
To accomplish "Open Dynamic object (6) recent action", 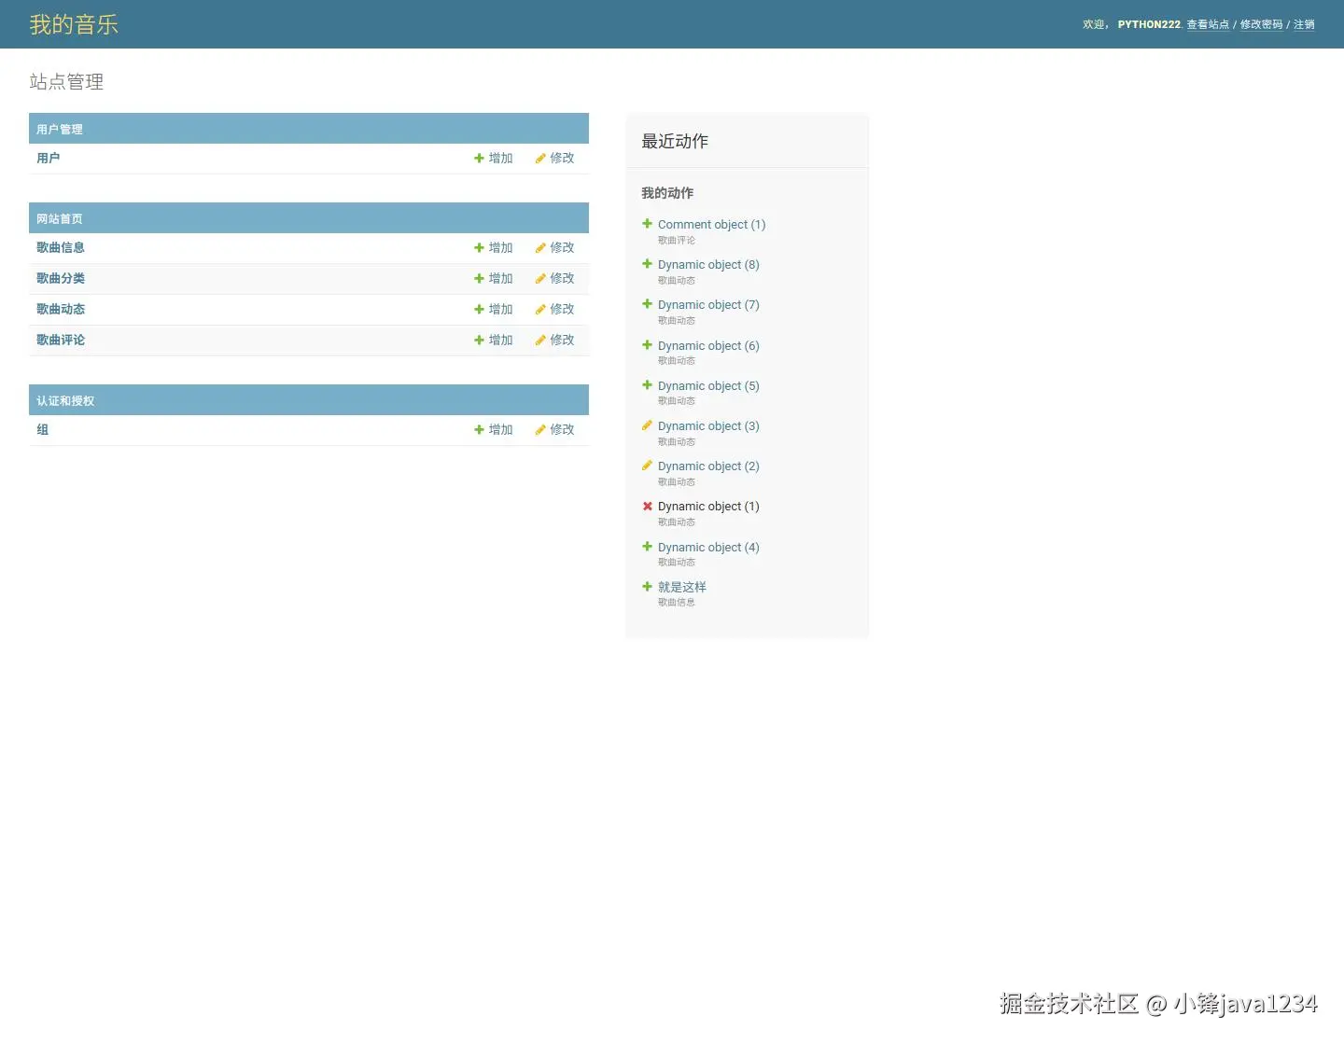I will click(708, 346).
